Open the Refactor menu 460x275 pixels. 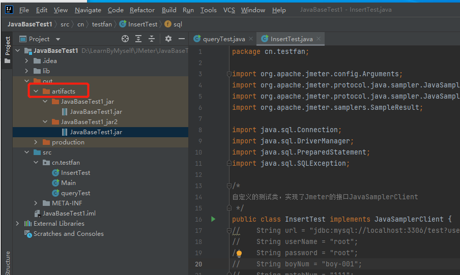[142, 10]
